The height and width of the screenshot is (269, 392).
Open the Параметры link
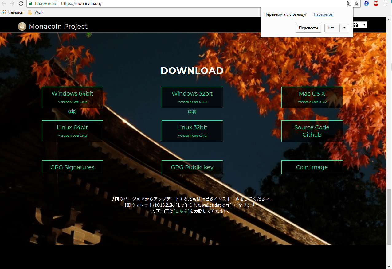[x=323, y=14]
